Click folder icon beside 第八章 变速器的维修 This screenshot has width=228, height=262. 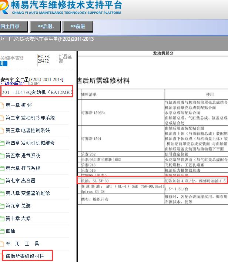[x=2, y=194]
